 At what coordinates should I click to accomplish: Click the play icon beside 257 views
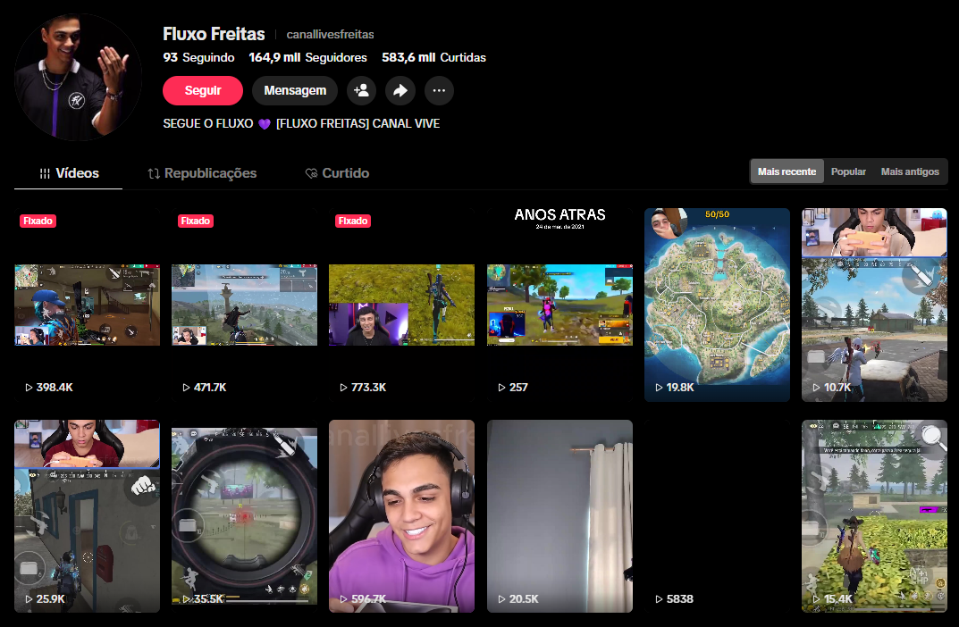point(501,388)
